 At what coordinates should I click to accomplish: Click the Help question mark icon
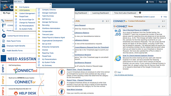click(x=161, y=17)
